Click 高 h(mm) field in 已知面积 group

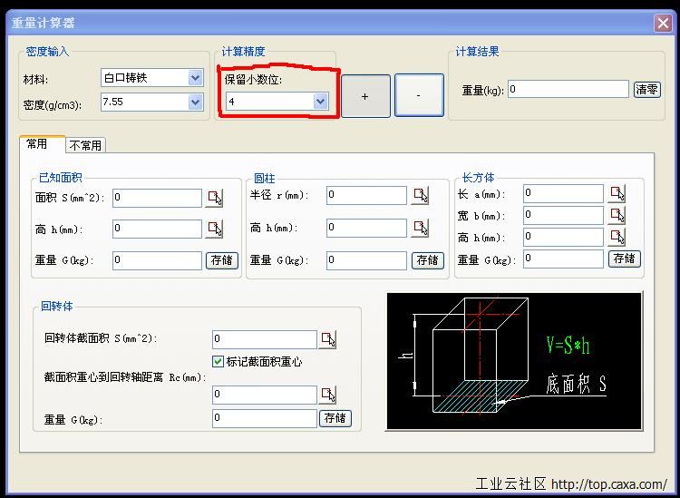click(157, 229)
